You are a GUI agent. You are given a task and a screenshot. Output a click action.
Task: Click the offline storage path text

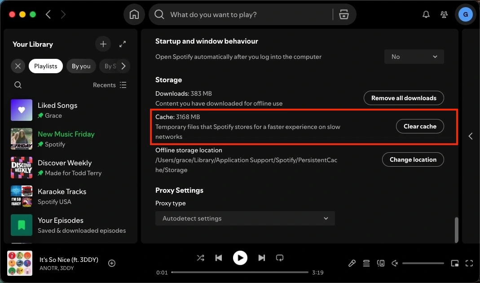[247, 165]
